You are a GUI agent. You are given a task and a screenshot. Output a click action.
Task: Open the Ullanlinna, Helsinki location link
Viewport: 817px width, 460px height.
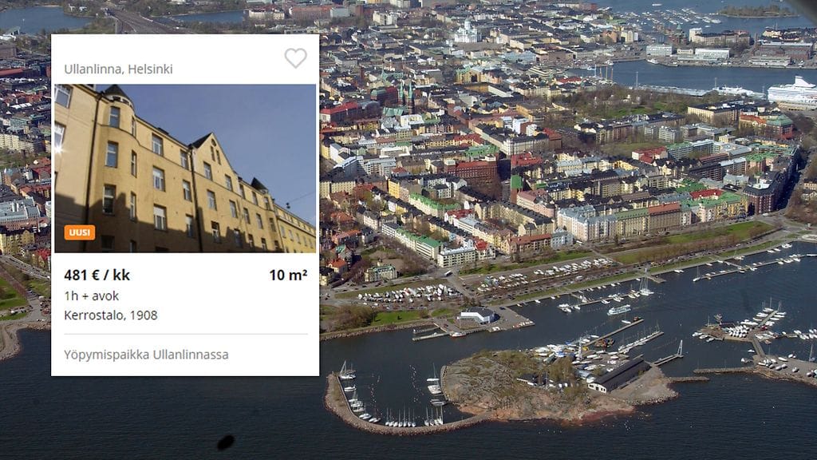tap(118, 69)
